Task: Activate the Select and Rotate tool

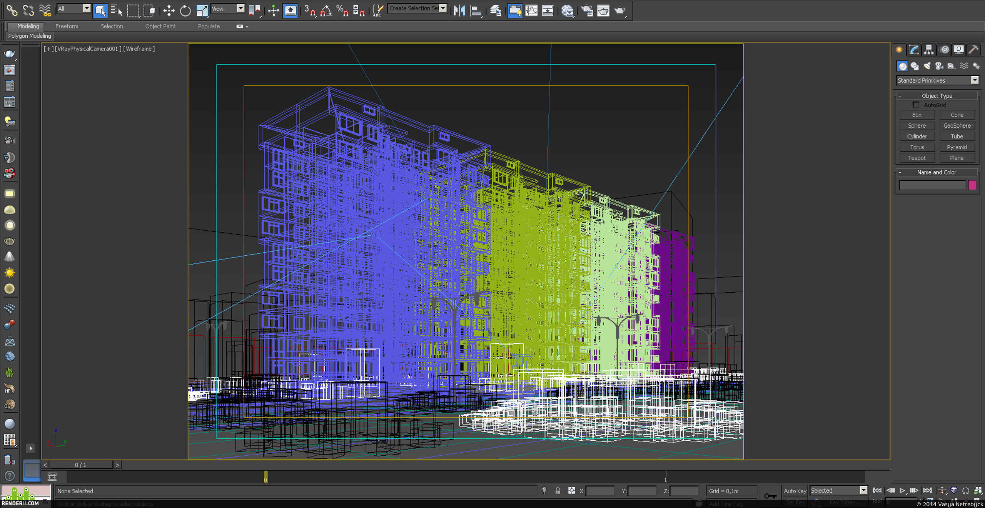Action: pos(185,10)
